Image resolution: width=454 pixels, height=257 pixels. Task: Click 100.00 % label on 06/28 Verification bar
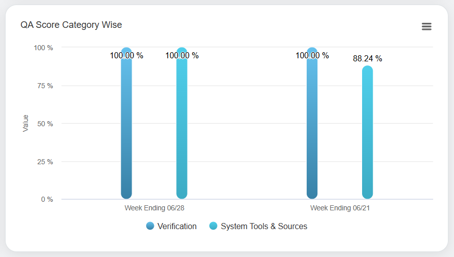(x=126, y=56)
